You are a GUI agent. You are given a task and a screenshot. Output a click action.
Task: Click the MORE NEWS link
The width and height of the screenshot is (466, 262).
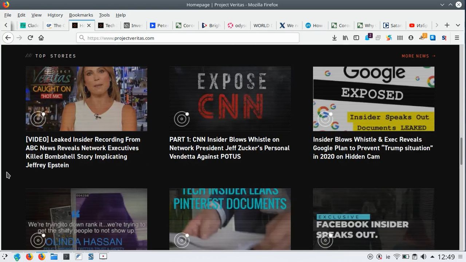[x=418, y=56]
